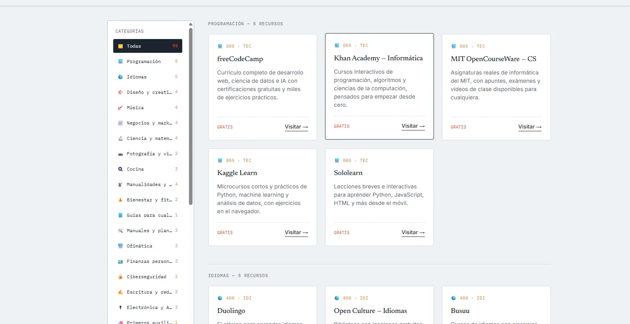Click the palette icon beside Diseño y creati…
Image resolution: width=630 pixels, height=324 pixels.
coord(120,92)
